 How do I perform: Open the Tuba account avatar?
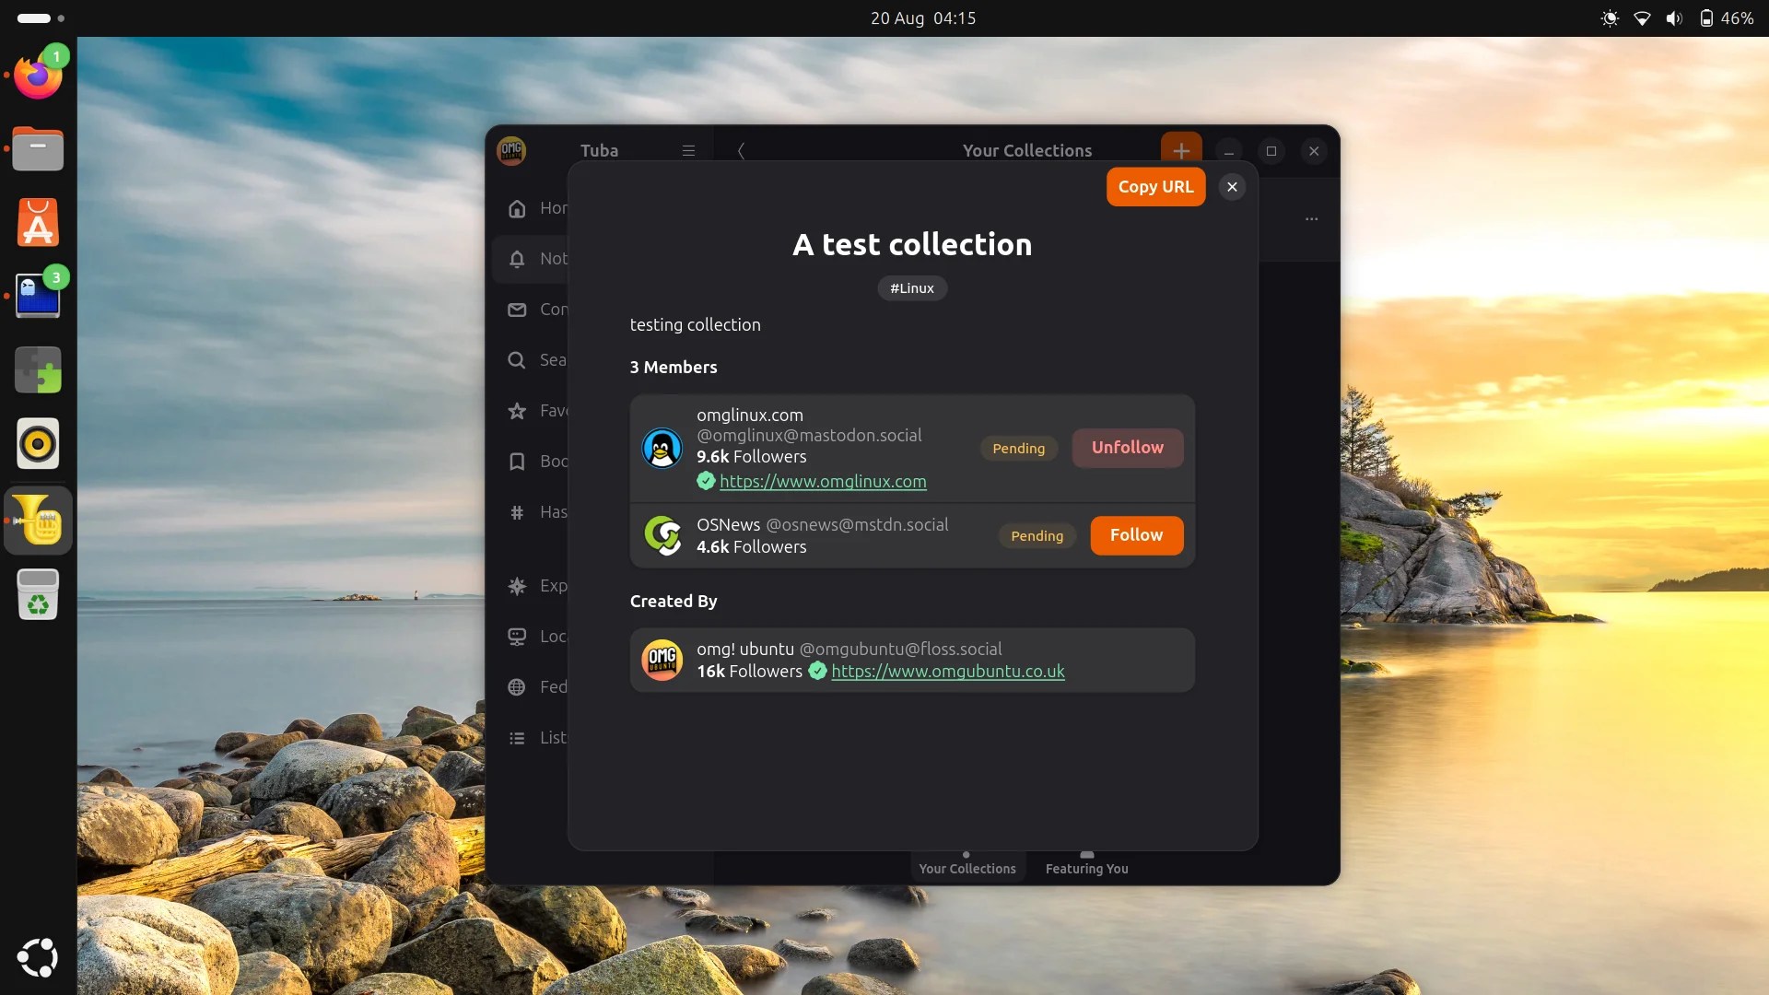(511, 150)
